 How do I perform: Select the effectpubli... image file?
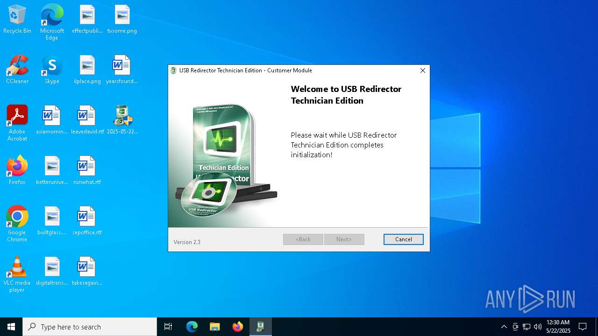click(x=87, y=20)
